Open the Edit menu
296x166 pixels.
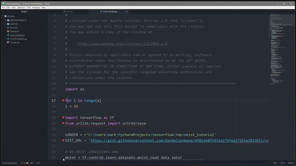(x=8, y=7)
